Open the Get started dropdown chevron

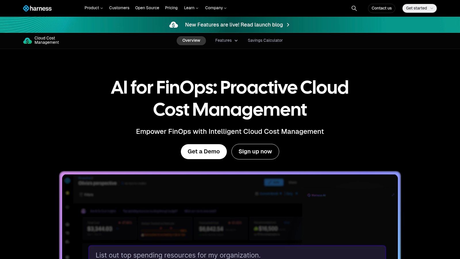click(x=432, y=8)
